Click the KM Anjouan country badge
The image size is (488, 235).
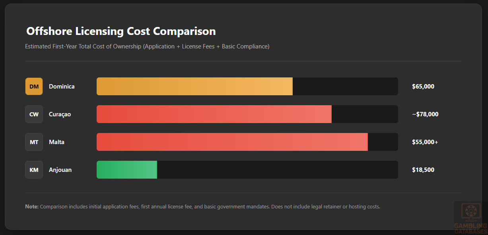pyautogui.click(x=34, y=170)
